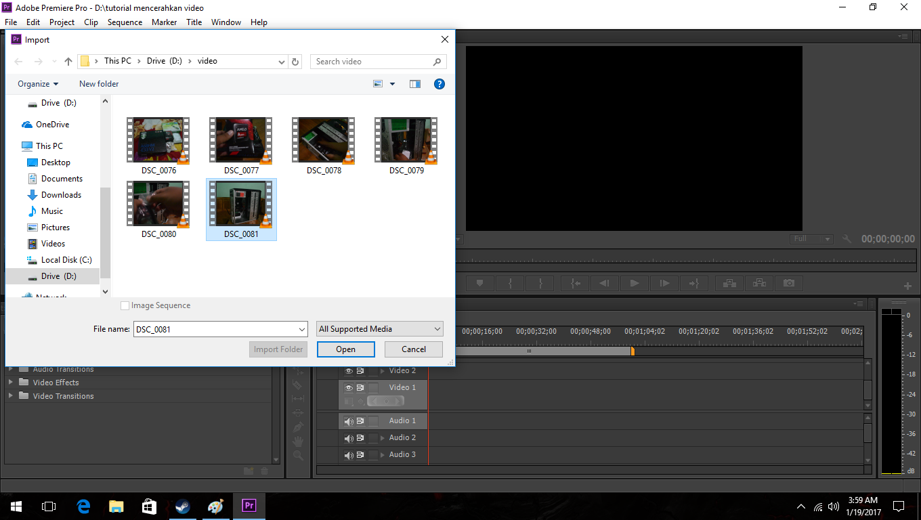Toggle the track lock box on Video 1
The width and height of the screenshot is (921, 520).
(372, 388)
